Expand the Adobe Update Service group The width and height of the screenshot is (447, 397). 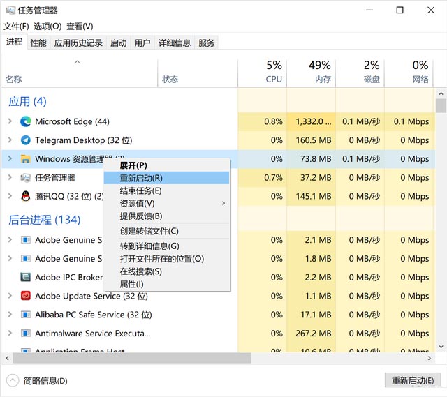point(10,296)
